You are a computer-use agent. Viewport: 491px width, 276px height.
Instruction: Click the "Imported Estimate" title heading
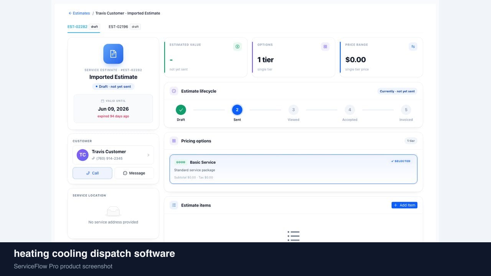click(x=113, y=77)
